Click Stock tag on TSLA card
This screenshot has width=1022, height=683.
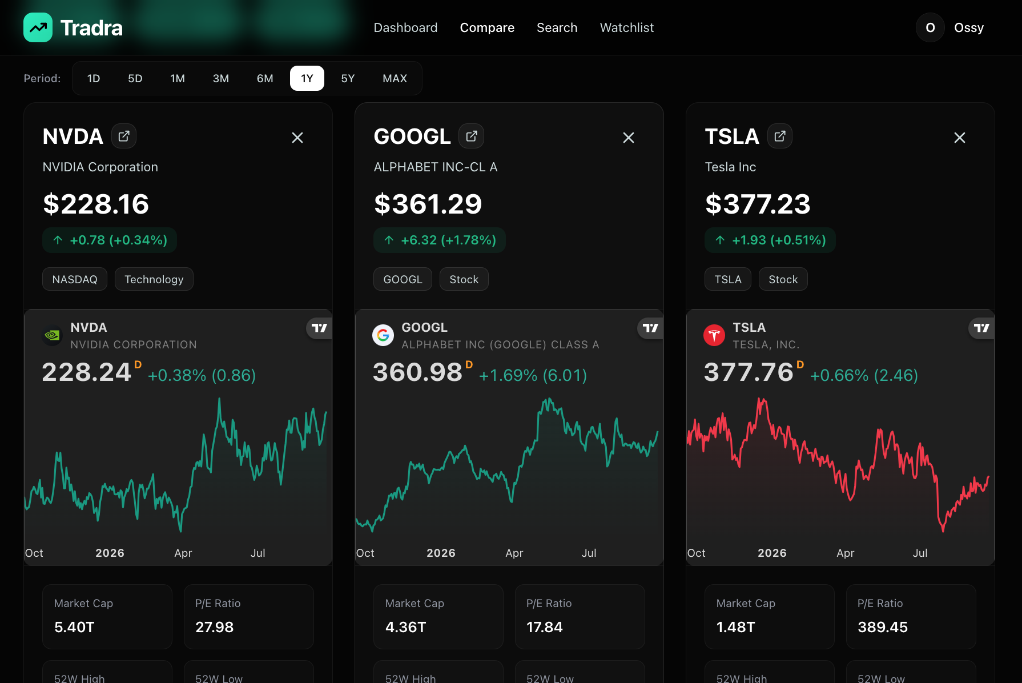click(783, 279)
